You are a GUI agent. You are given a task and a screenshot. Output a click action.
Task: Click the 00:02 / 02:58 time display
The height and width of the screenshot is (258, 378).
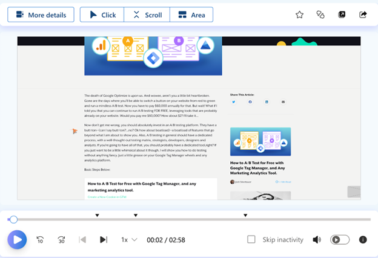166,240
